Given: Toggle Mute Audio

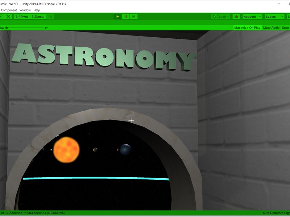Looking at the screenshot, I should [x=271, y=28].
